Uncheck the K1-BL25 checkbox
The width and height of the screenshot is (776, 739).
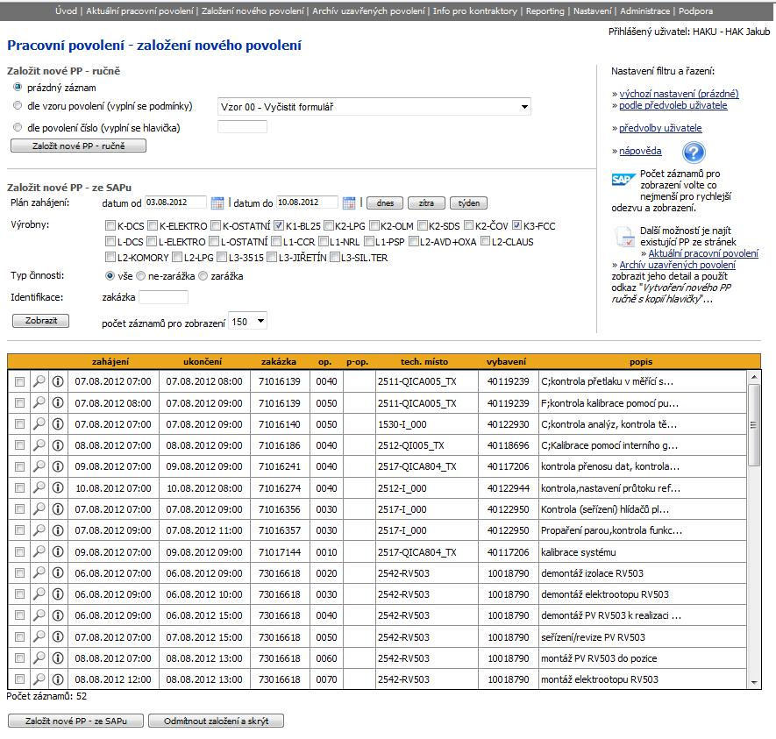(x=279, y=225)
